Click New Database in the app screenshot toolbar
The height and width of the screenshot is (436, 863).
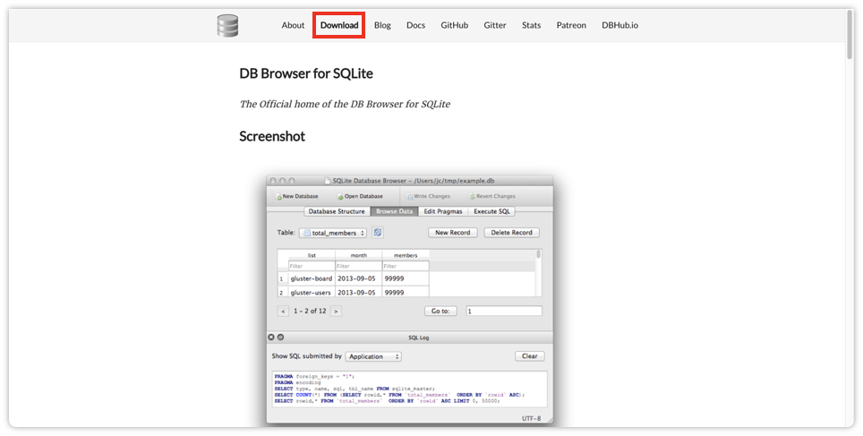(x=296, y=197)
